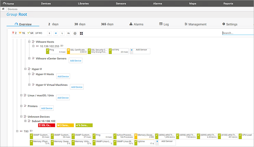Click the home icon in breadcrumb bar

coord(3,9)
